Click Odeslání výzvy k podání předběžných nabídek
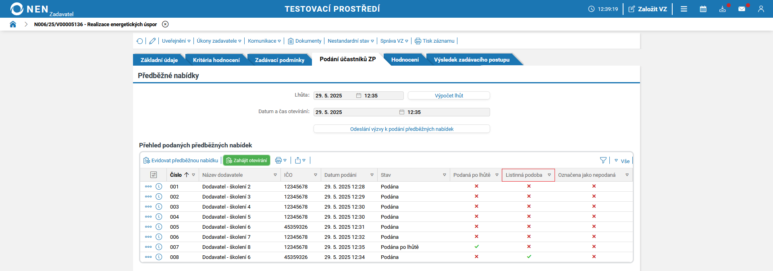Viewport: 773px width, 271px height. 401,129
